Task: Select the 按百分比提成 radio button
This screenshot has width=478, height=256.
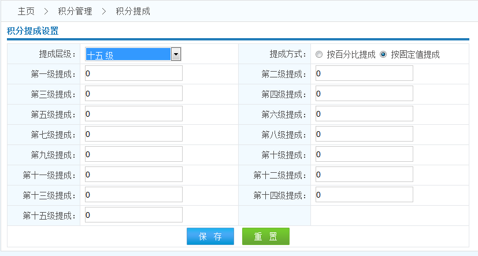Action: click(319, 55)
